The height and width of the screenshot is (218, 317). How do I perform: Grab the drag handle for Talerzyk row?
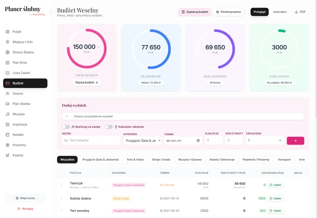tap(62, 185)
